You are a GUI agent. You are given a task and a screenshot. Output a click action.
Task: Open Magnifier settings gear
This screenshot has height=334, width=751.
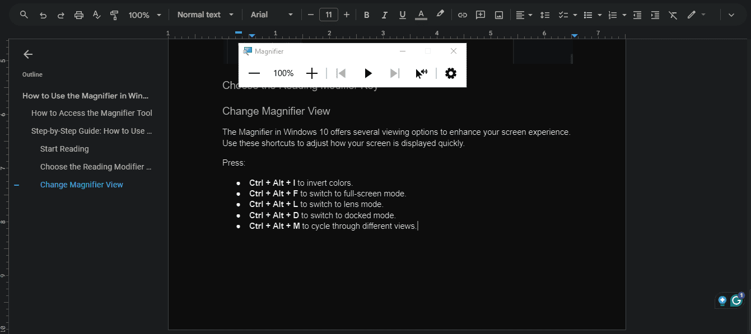(451, 73)
